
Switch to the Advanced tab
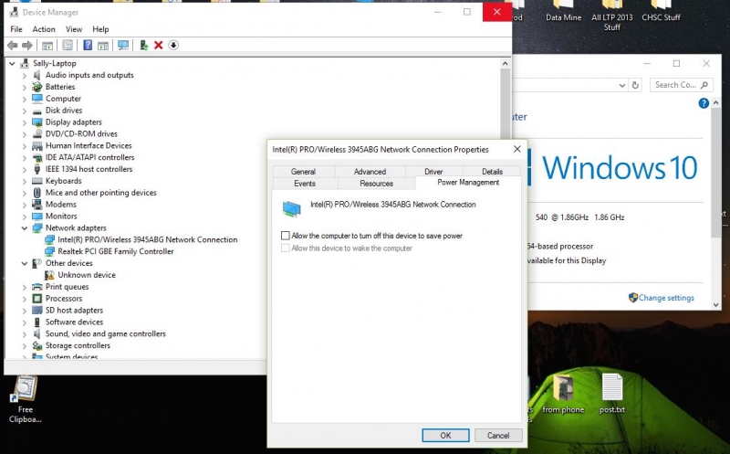370,172
